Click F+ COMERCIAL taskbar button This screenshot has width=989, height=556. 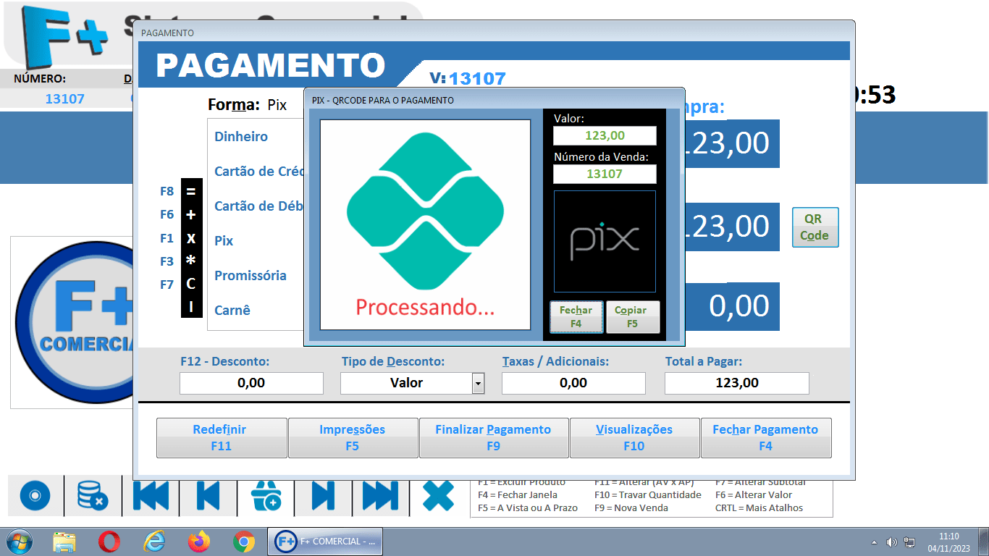325,542
